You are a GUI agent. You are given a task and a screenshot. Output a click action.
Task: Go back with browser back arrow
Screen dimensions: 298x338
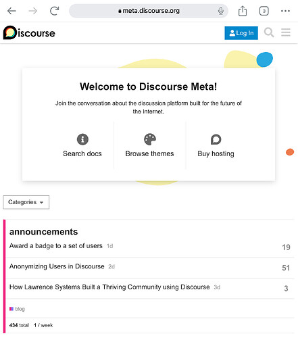click(x=11, y=11)
